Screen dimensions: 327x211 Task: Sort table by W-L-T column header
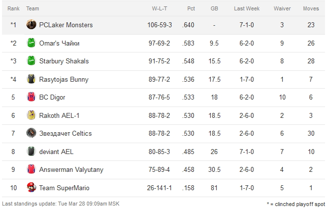coord(160,8)
